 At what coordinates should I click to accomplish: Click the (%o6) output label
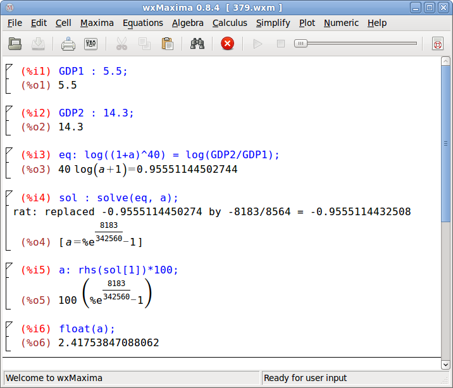pos(36,342)
